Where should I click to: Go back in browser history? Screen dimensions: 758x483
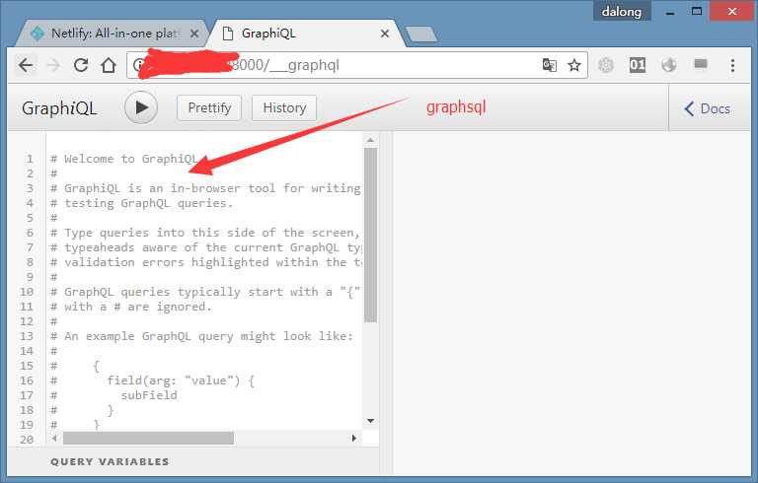click(26, 65)
